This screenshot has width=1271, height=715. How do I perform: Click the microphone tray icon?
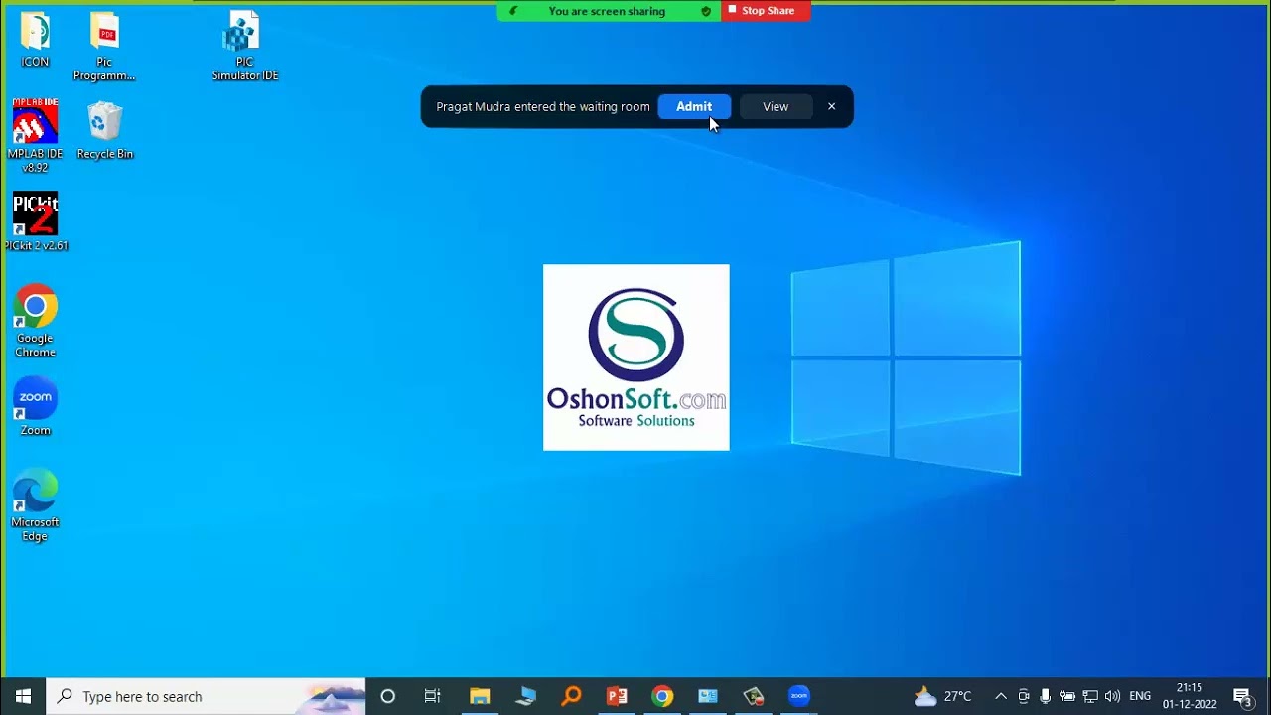(x=1046, y=696)
